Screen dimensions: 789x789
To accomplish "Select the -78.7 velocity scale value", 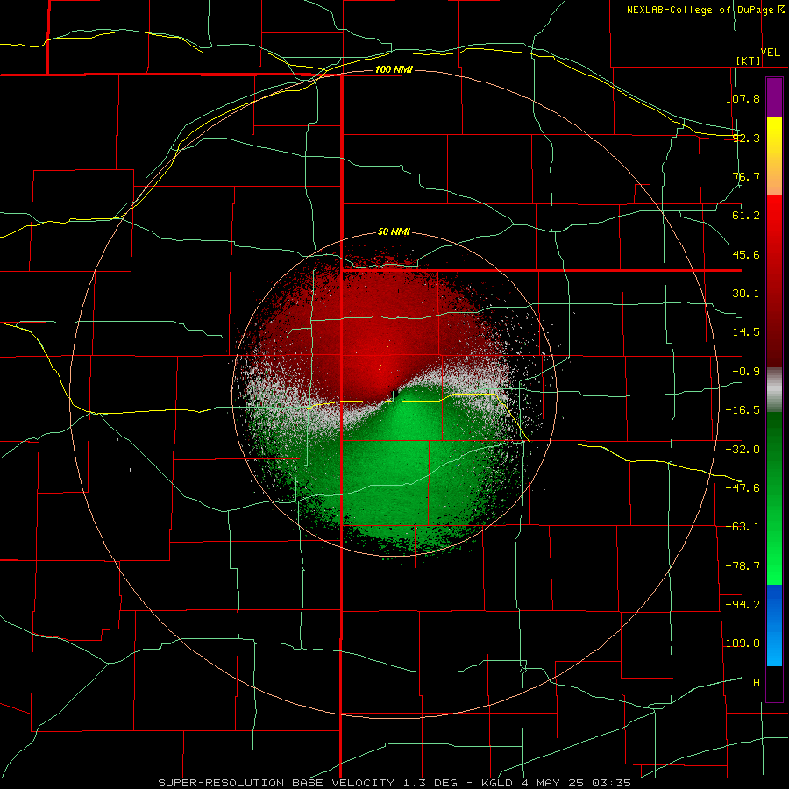I will coord(743,566).
